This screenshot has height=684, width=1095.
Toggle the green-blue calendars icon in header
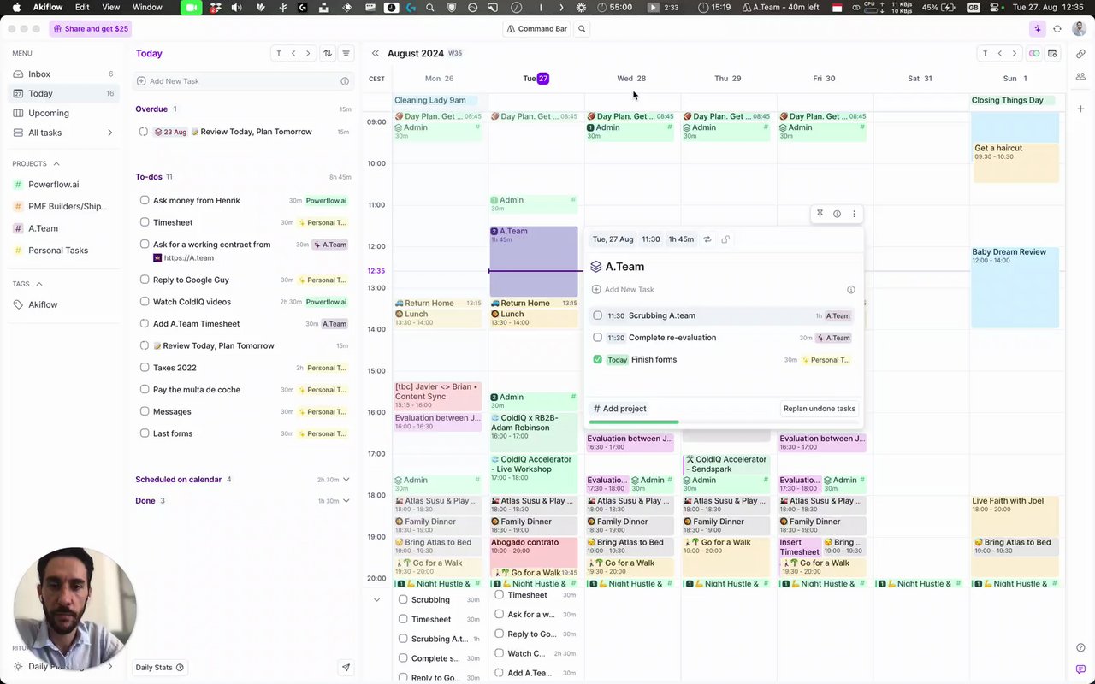tap(1034, 53)
